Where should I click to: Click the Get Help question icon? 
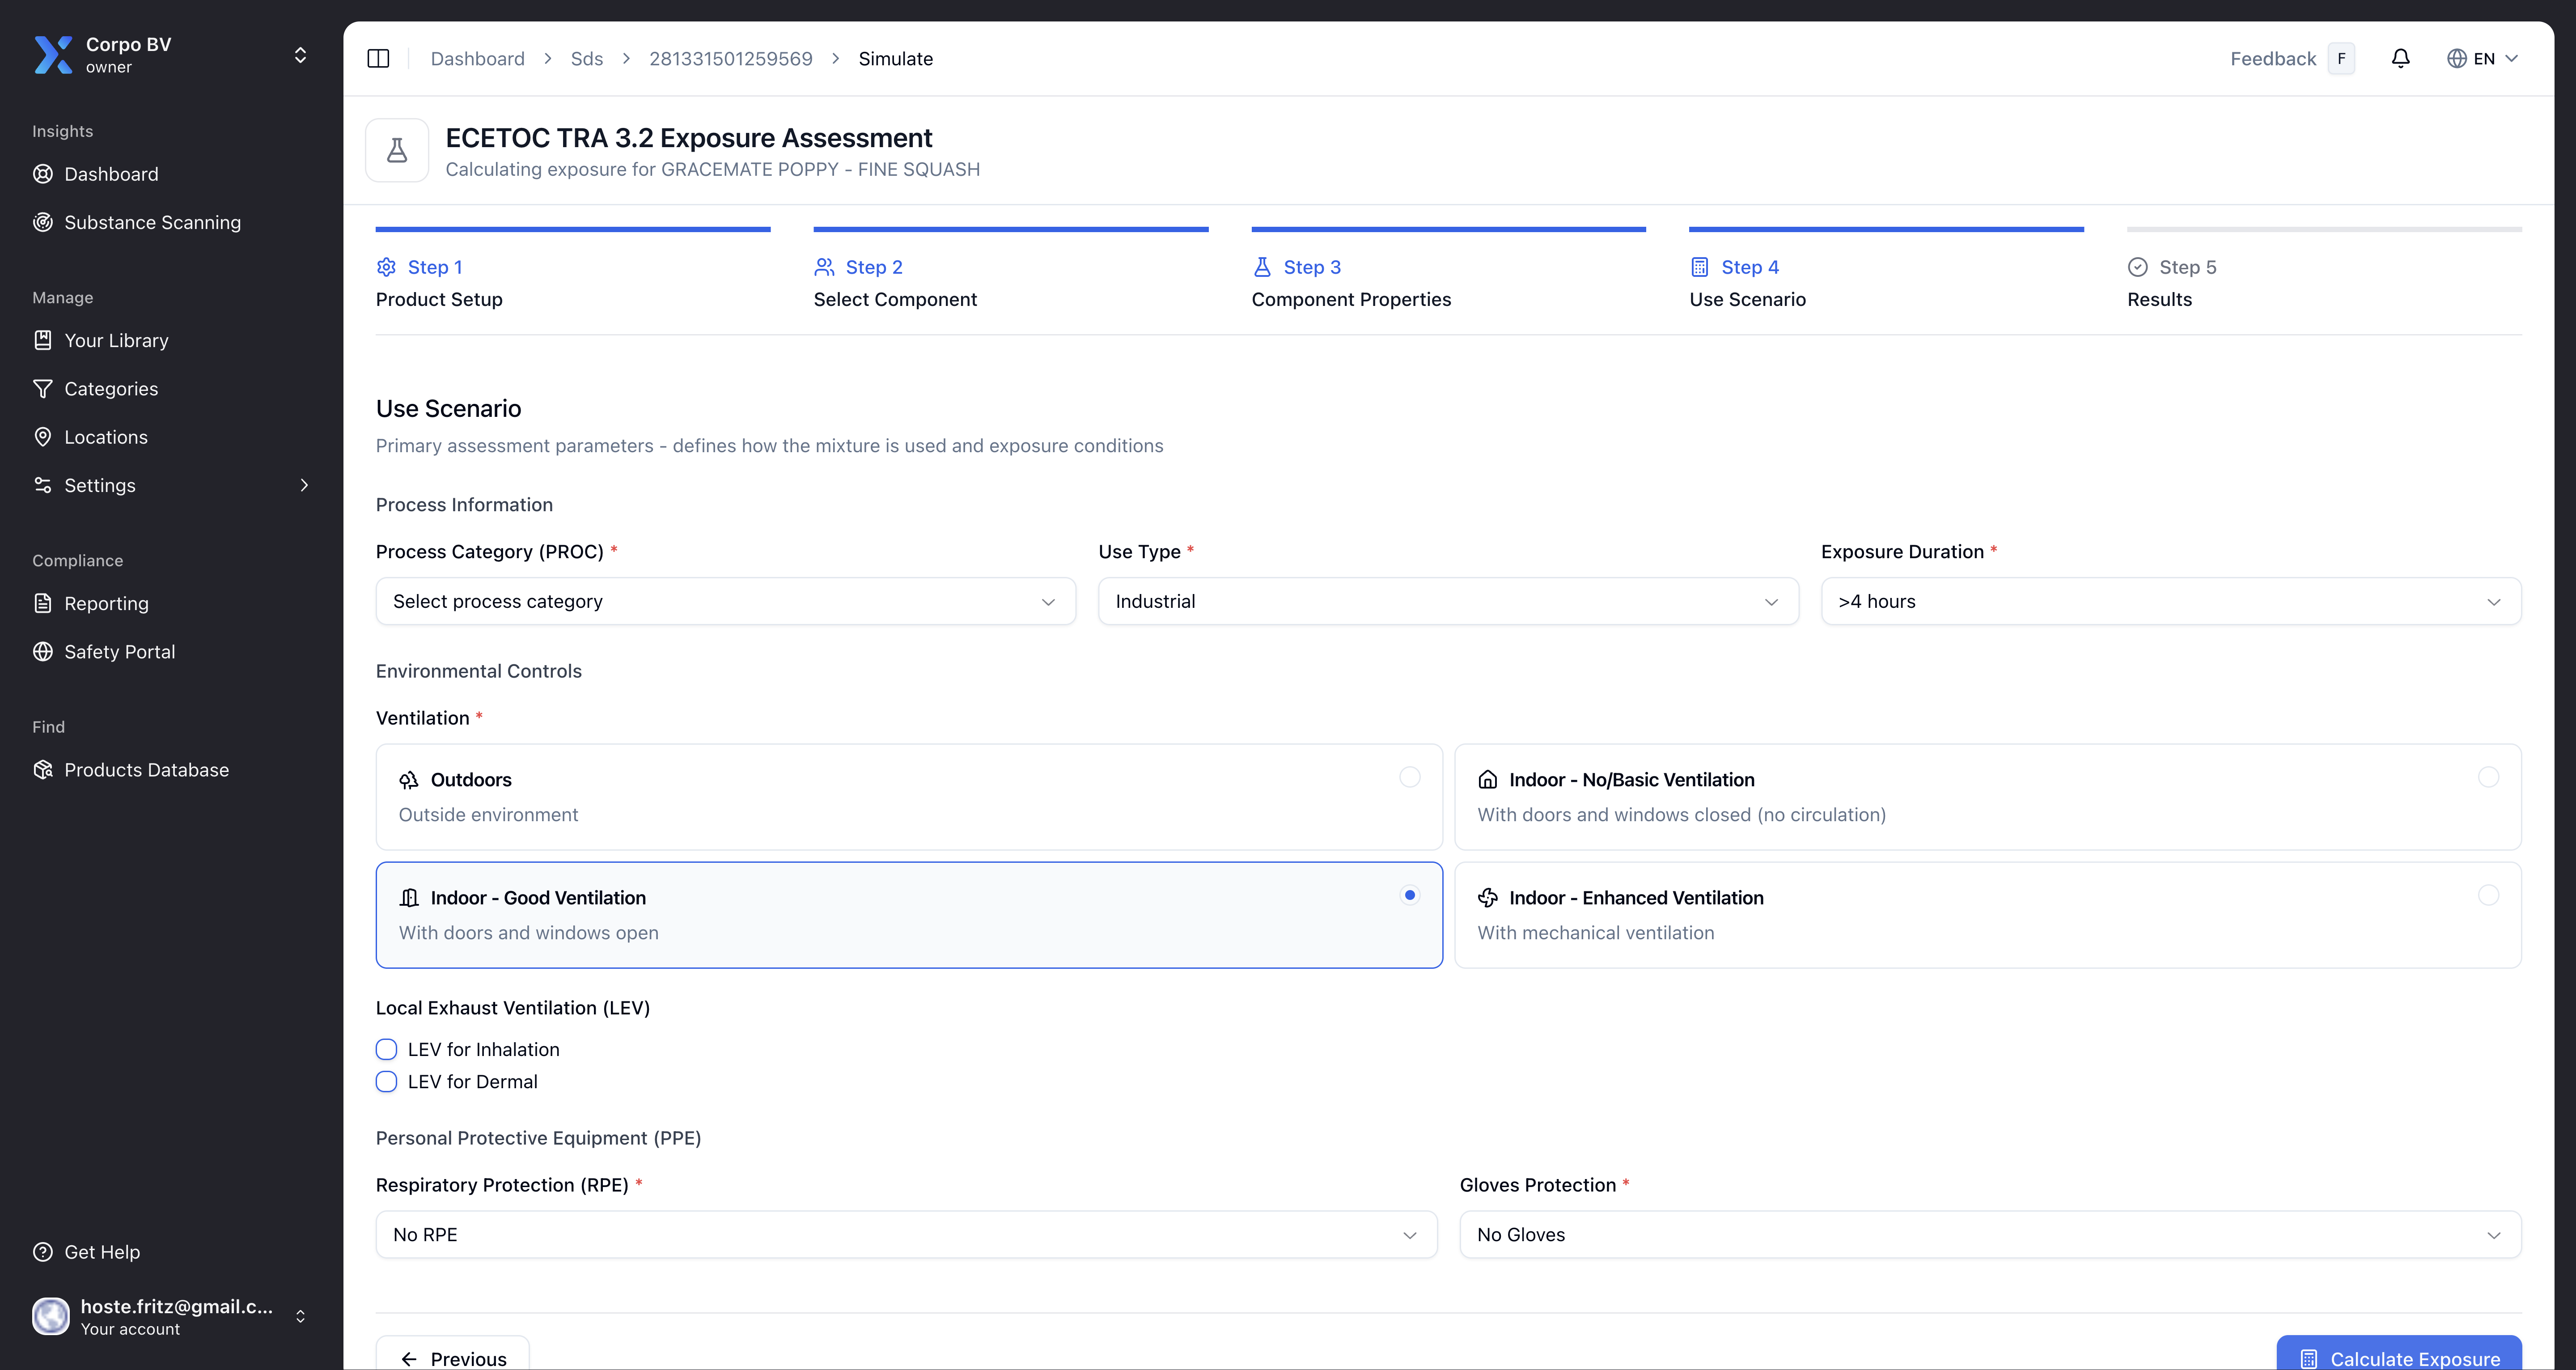[43, 1252]
